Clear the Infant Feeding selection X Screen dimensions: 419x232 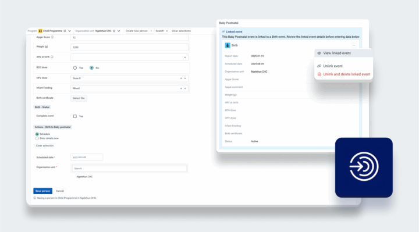coord(181,88)
